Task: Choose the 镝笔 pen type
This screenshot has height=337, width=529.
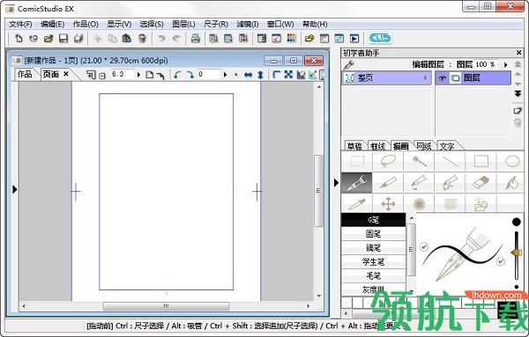Action: [x=374, y=248]
